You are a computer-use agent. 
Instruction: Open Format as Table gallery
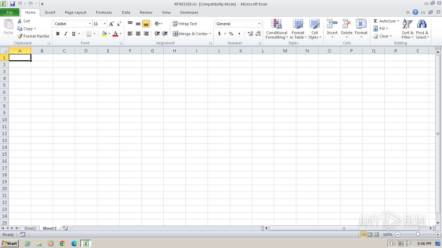click(298, 29)
